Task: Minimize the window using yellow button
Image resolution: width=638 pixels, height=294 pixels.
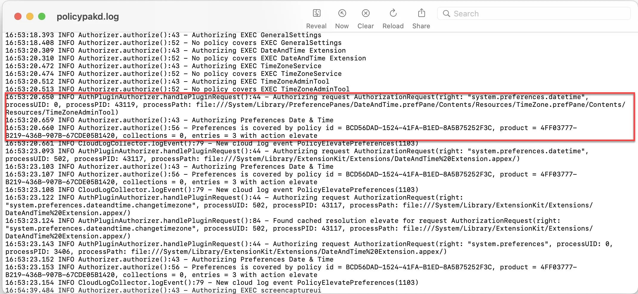Action: click(30, 16)
